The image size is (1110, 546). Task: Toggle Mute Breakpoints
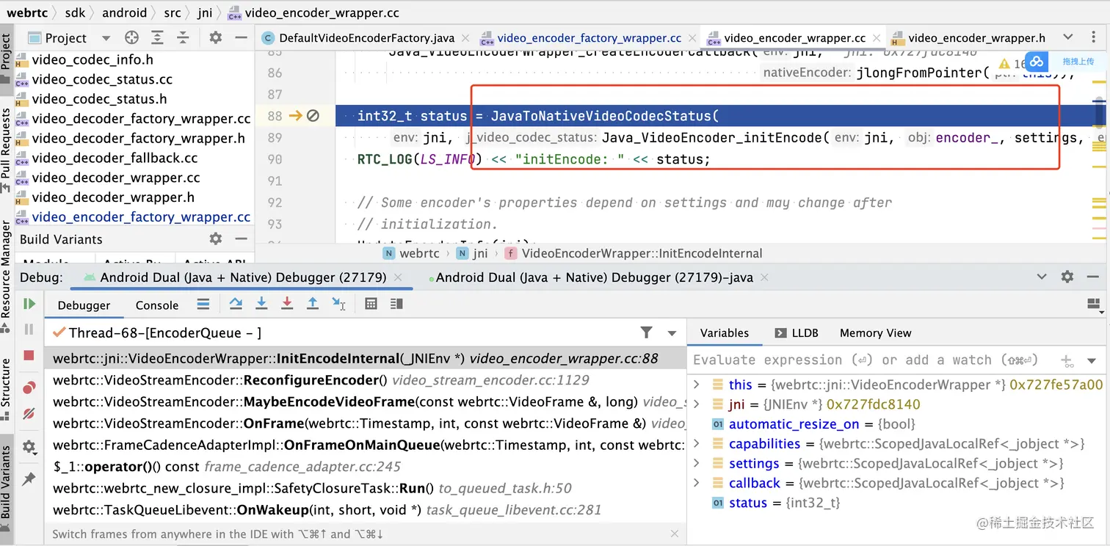(29, 414)
